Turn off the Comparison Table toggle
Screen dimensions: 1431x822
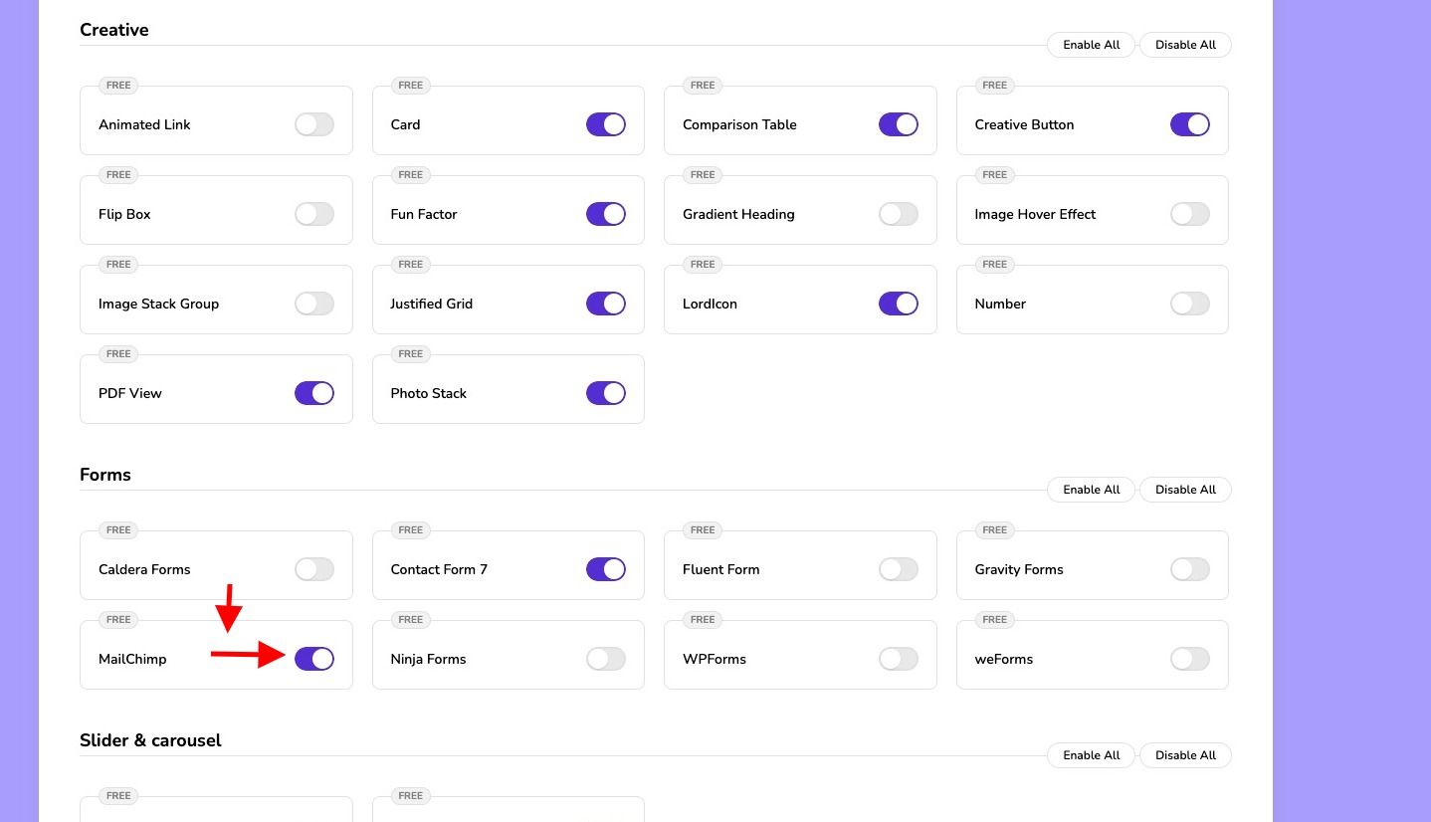click(x=899, y=124)
